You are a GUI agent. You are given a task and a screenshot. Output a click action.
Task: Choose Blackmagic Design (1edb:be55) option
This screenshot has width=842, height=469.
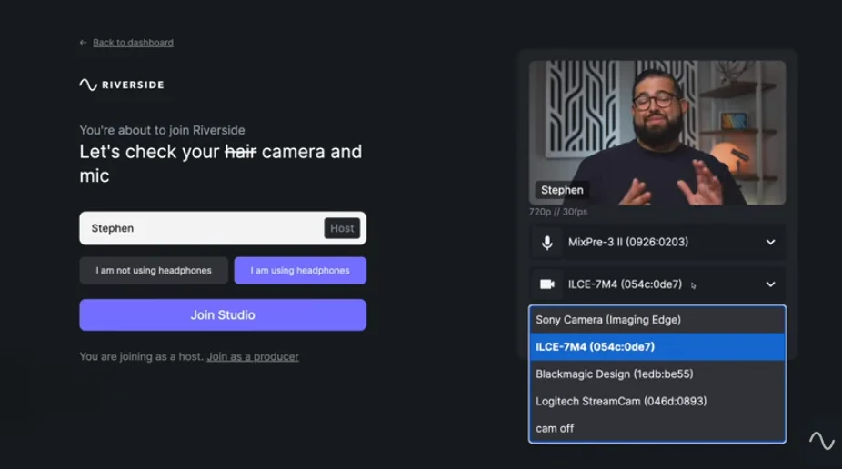(x=657, y=374)
